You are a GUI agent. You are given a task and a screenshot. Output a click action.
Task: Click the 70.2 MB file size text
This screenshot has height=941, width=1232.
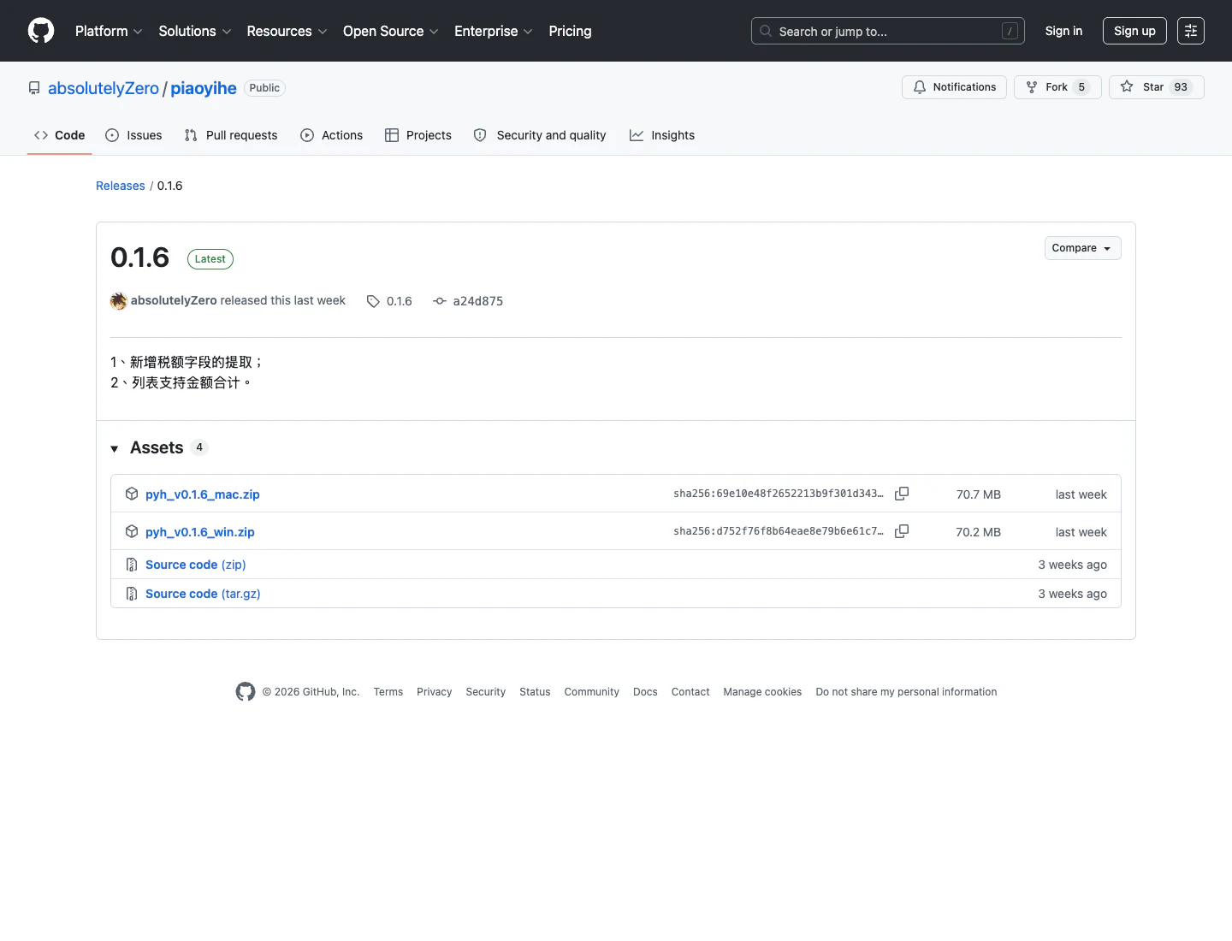click(979, 532)
